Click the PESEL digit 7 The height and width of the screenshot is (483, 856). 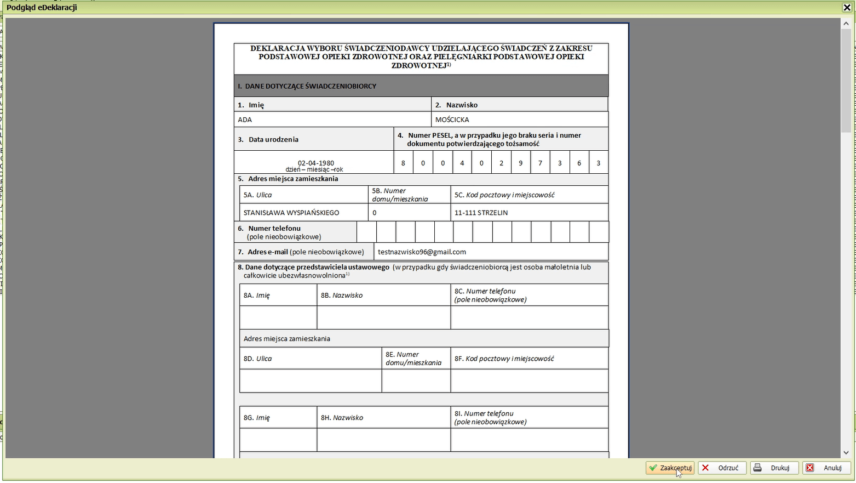click(540, 163)
